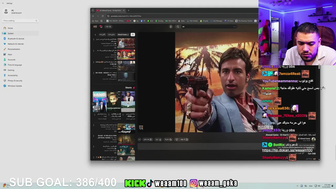
Task: Open the Apps bookmark
Action: [x=95, y=21]
